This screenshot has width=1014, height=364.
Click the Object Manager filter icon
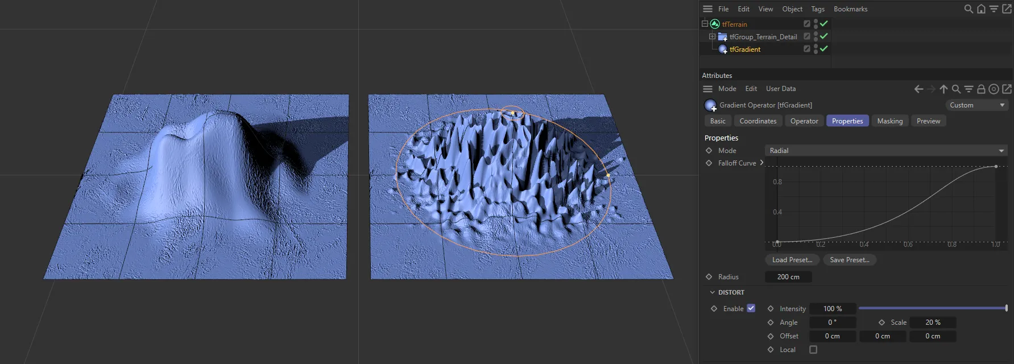click(x=994, y=9)
